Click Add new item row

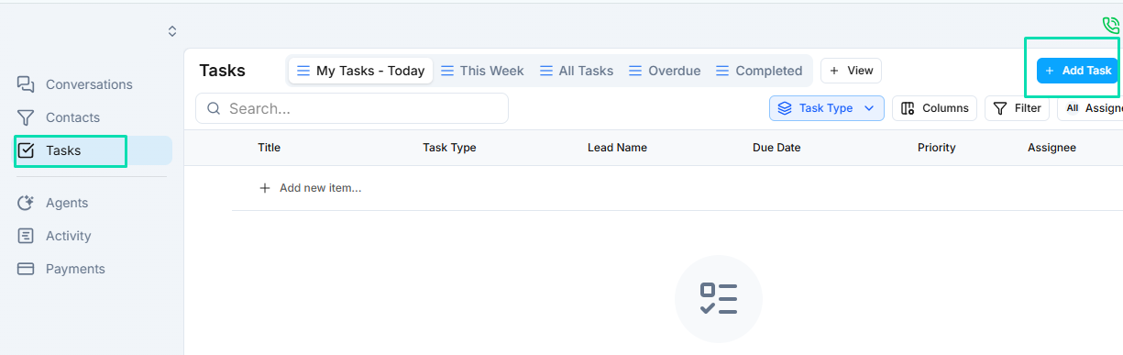pyautogui.click(x=311, y=188)
